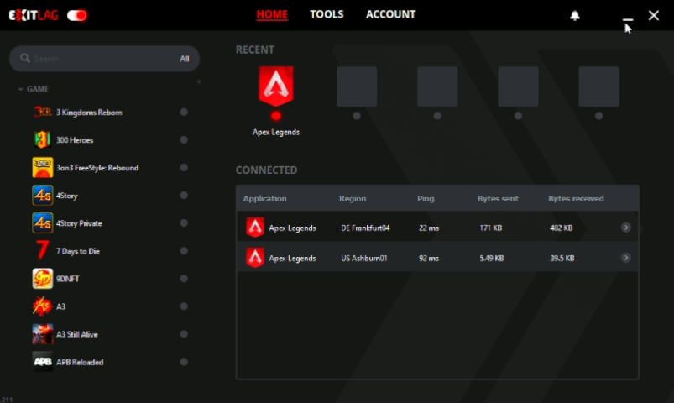This screenshot has height=403, width=674.
Task: Open the All filter dropdown in search
Action: (x=185, y=59)
